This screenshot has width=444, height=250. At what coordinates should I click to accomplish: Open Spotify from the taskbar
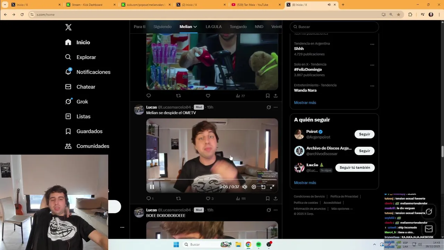coord(258,244)
